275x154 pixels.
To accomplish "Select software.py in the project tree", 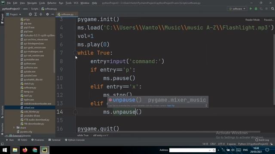I will [x=30, y=88].
